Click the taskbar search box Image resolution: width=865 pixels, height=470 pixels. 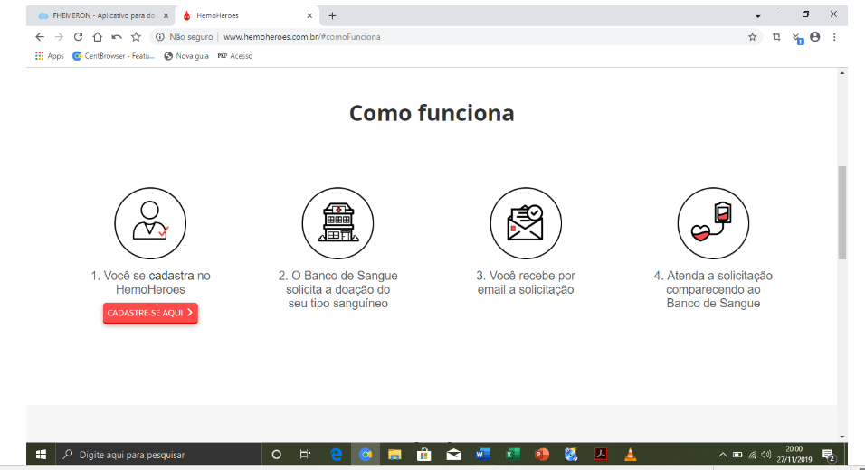pyautogui.click(x=157, y=455)
